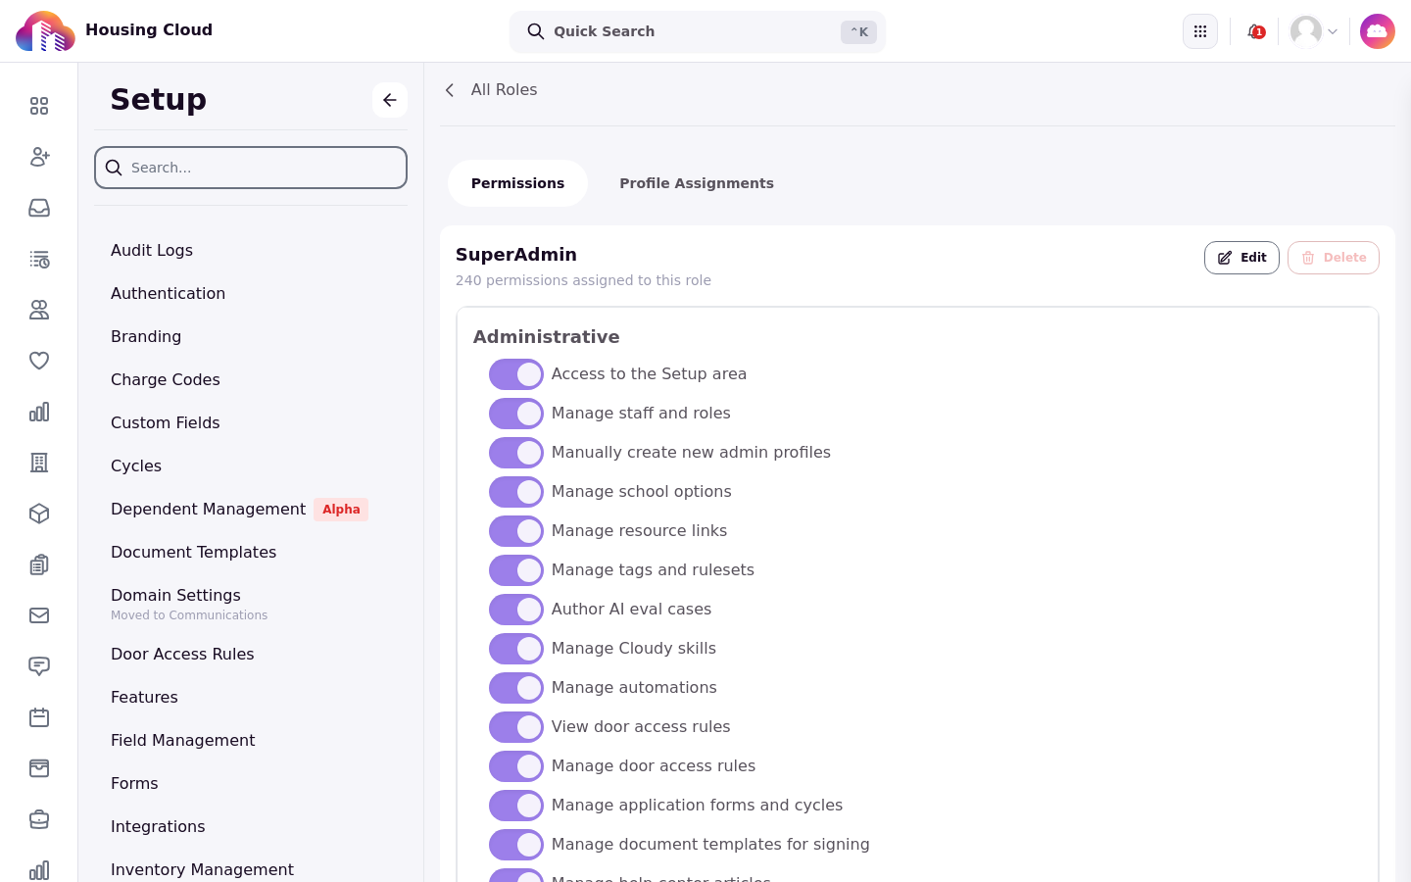Open the chat message icon in sidebar
Screen dimensions: 1411x882
39,666
